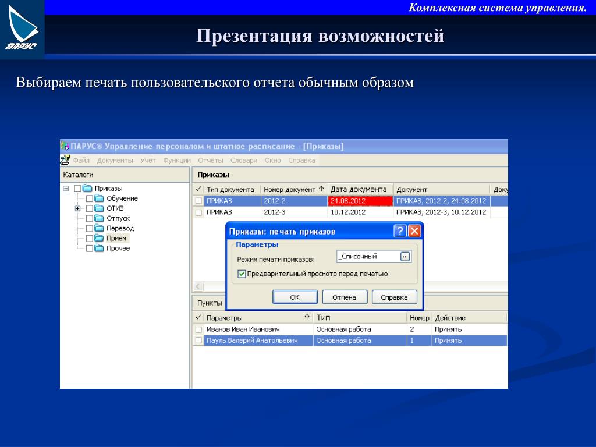This screenshot has height=447, width=596.
Task: Confirm printing with the OK button
Action: point(295,297)
